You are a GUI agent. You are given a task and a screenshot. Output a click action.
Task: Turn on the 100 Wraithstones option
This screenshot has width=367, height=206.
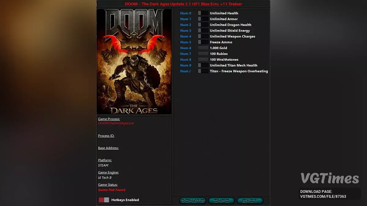203,60
